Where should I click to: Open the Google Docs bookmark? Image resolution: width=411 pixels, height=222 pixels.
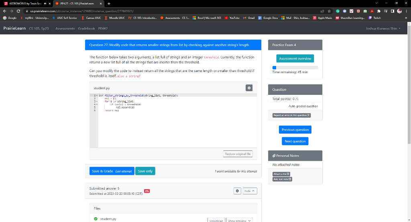tap(268, 18)
